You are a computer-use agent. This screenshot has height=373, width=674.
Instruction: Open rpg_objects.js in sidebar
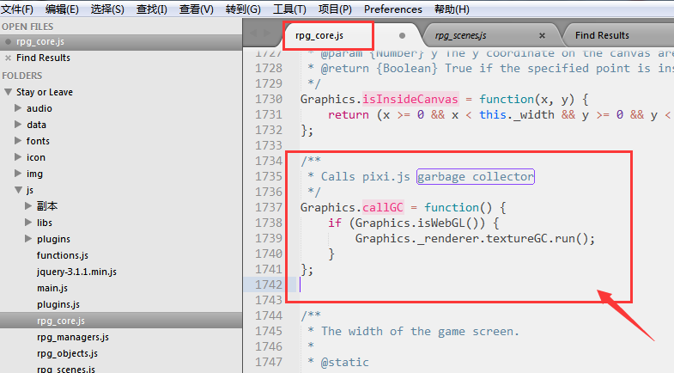pyautogui.click(x=67, y=353)
